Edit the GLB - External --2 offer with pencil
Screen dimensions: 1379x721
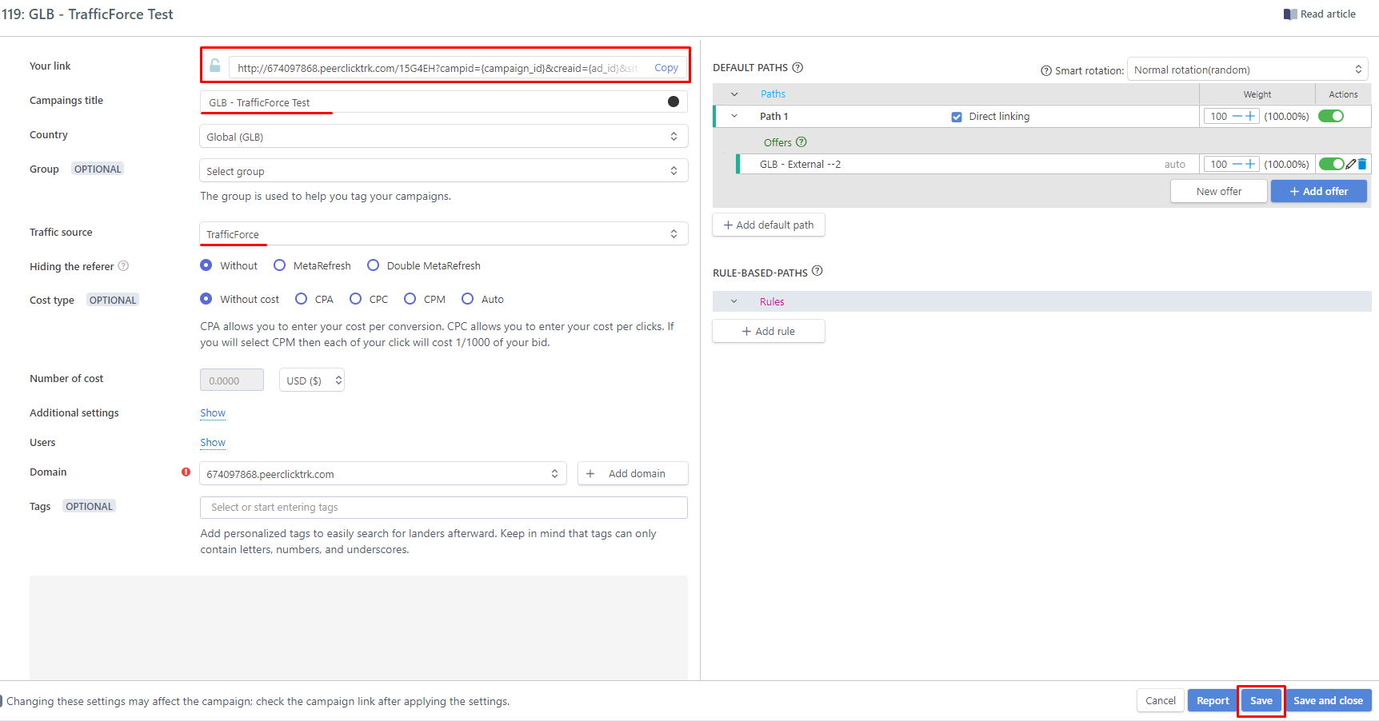tap(1351, 164)
